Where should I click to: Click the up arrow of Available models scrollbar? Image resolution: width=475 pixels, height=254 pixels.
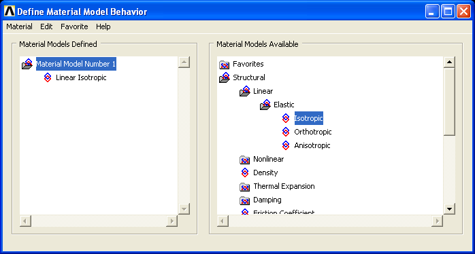(449, 62)
